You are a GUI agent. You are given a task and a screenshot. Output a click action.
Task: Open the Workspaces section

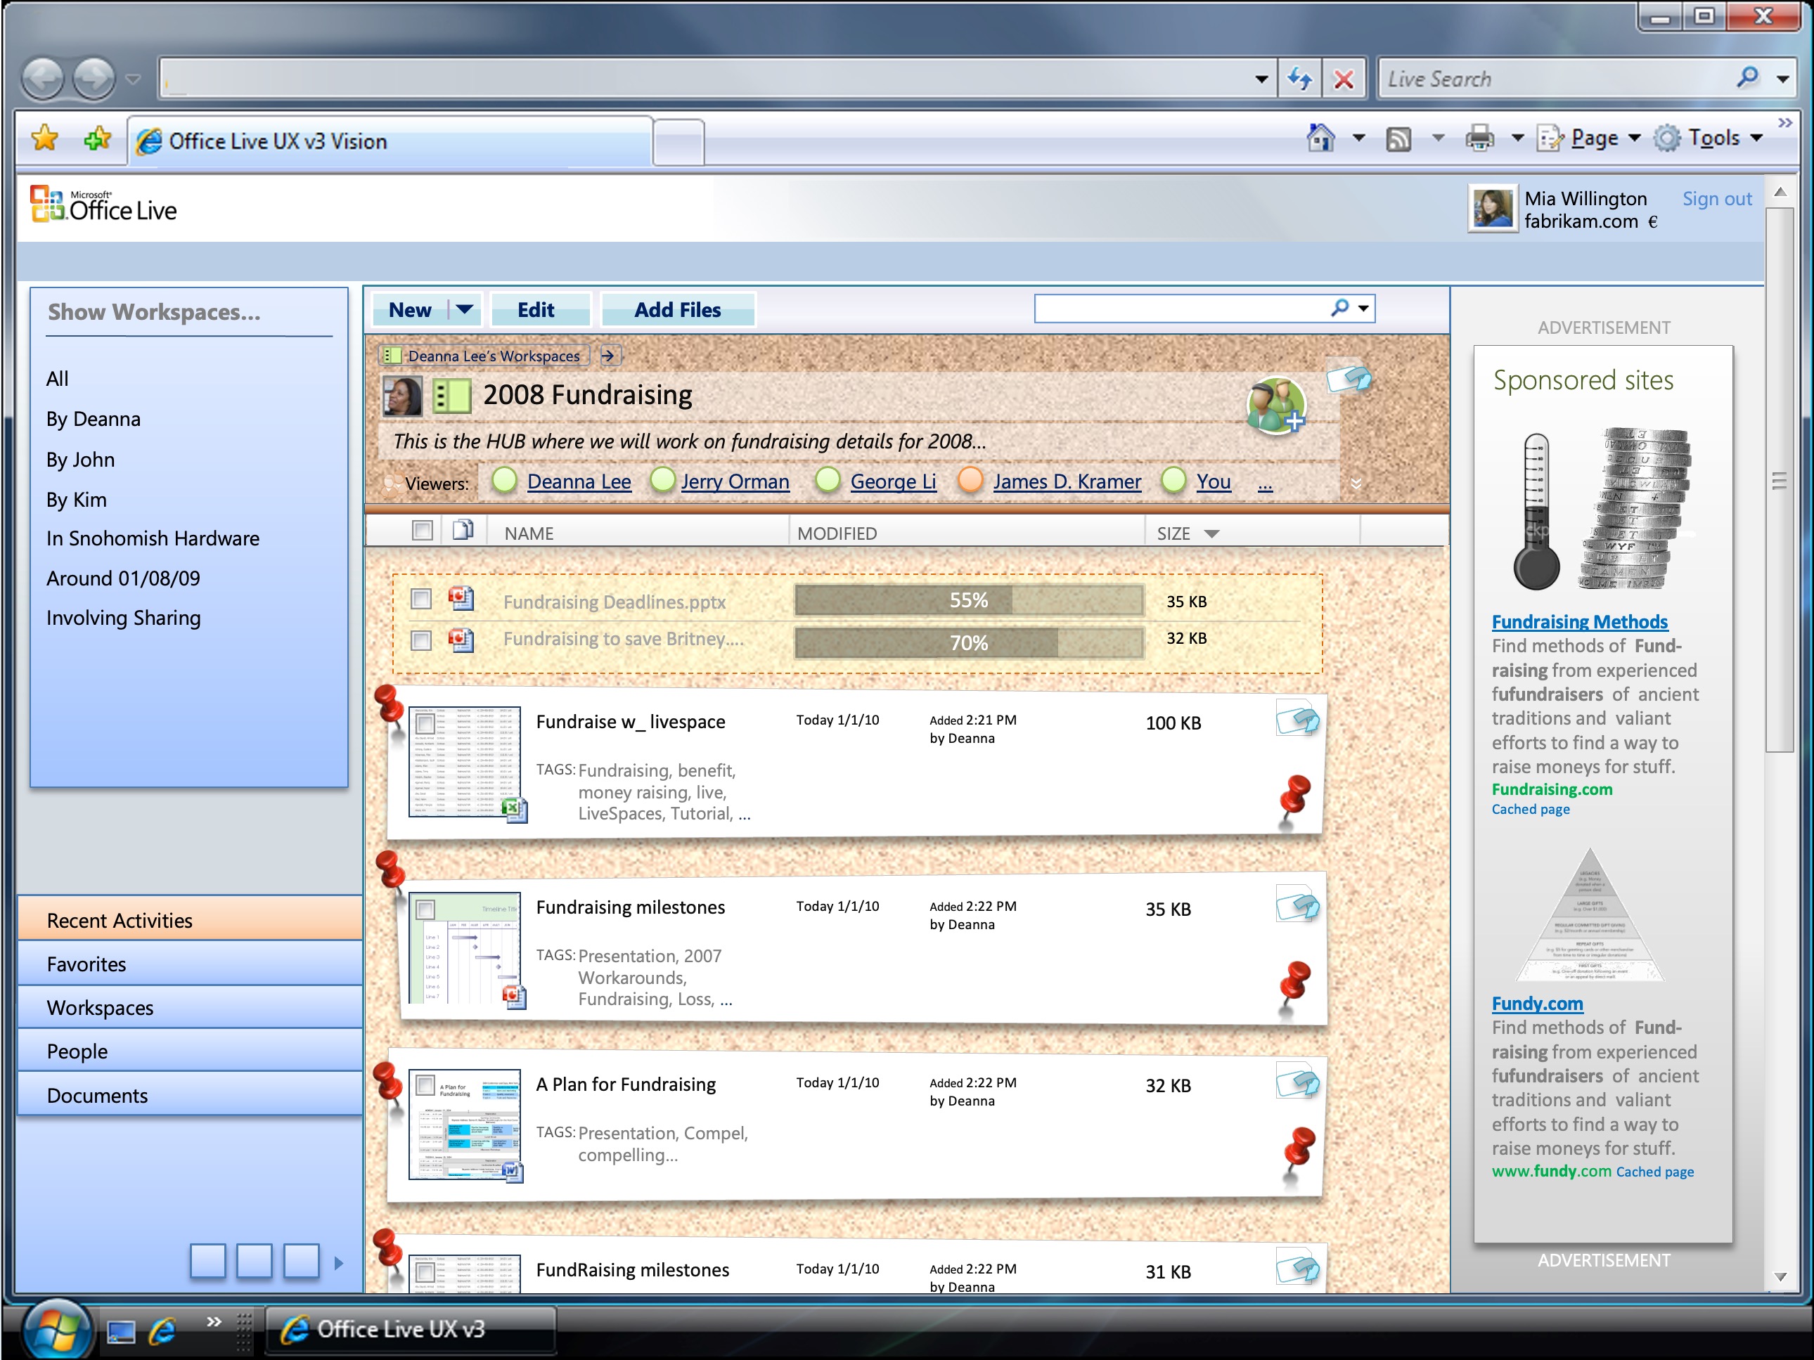189,1007
